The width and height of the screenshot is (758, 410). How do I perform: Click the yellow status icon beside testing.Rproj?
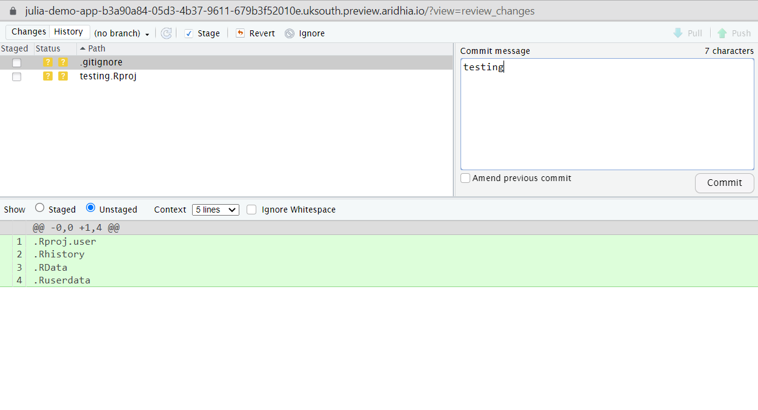pos(48,76)
